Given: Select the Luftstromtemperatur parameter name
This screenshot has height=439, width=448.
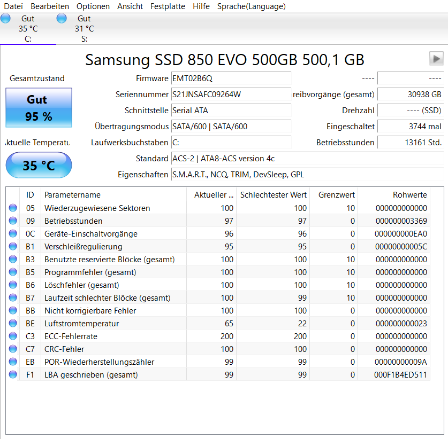Looking at the screenshot, I should [82, 324].
